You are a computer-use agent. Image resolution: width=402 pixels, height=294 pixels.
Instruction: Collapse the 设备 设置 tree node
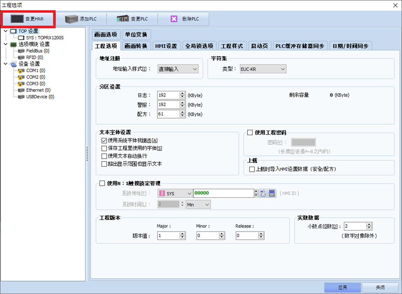(5, 64)
